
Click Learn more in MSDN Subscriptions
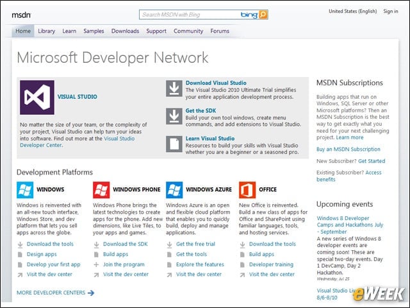(x=350, y=137)
